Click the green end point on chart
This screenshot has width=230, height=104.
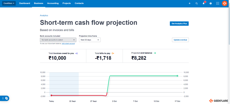177,76
